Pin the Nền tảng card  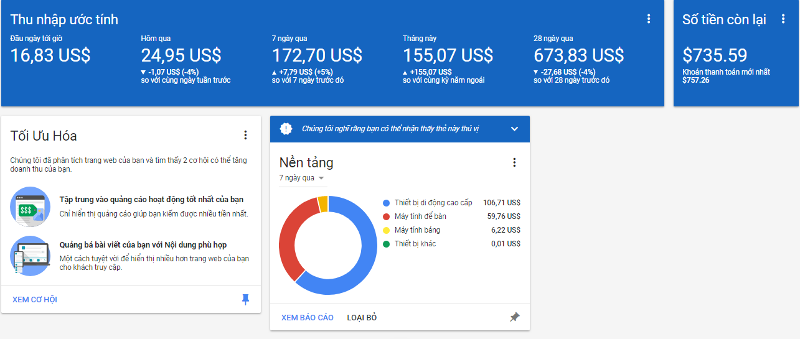pyautogui.click(x=514, y=317)
